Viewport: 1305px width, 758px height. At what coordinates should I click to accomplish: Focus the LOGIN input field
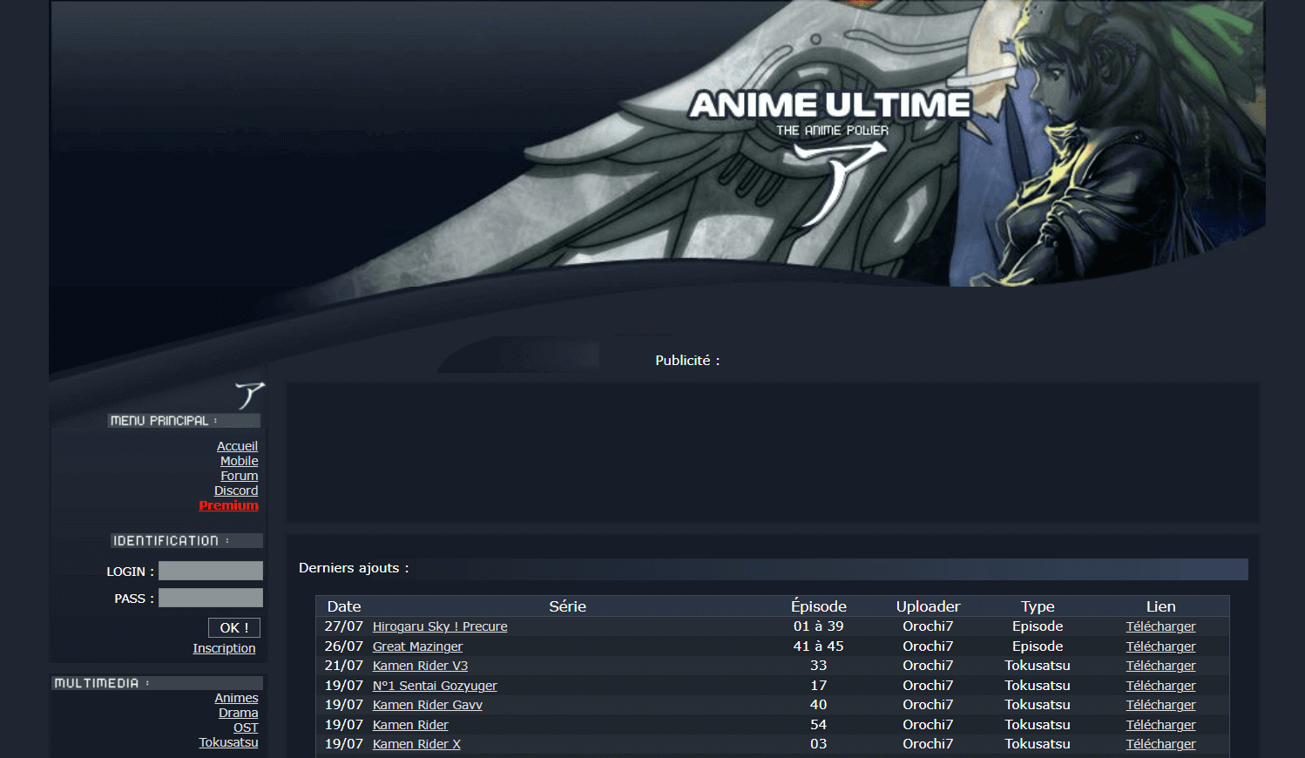coord(211,571)
